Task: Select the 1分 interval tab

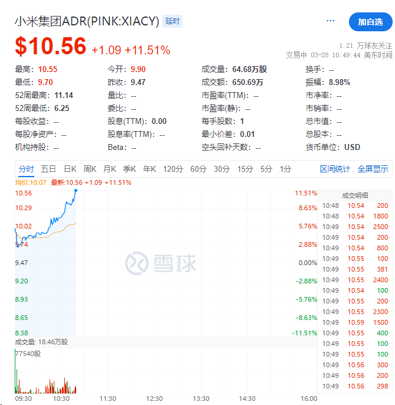Action: click(285, 169)
